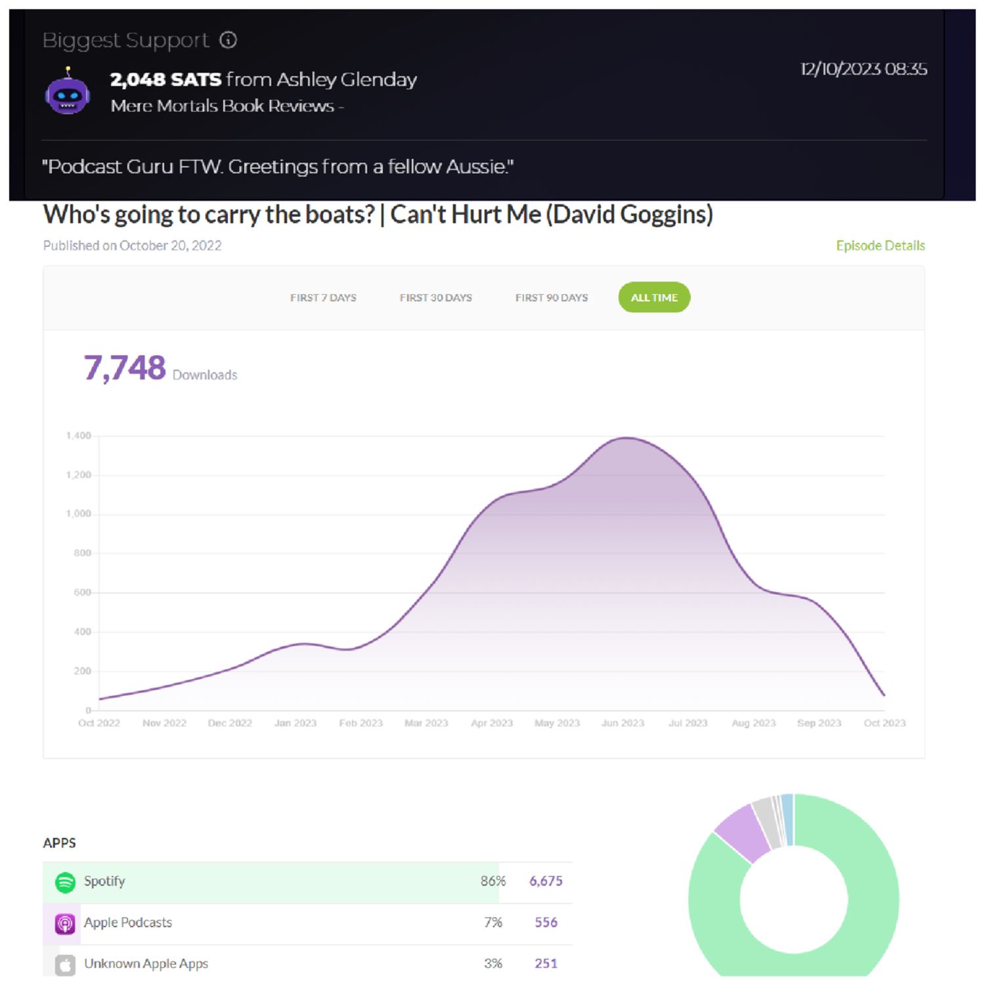
Task: Click the Mar 2023 x-axis label
Action: pos(426,723)
